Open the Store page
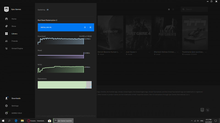This screenshot has height=123, width=220. (x=6, y=26)
